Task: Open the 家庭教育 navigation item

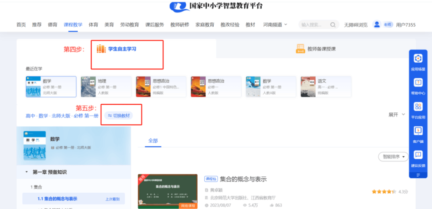Action: tap(205, 25)
